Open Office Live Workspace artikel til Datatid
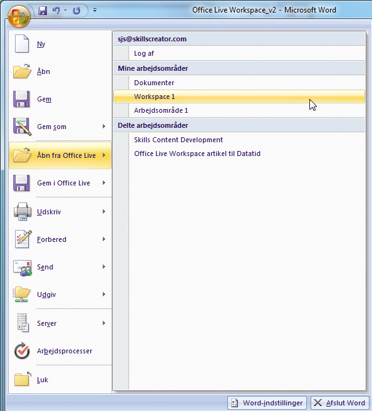 [239, 153]
